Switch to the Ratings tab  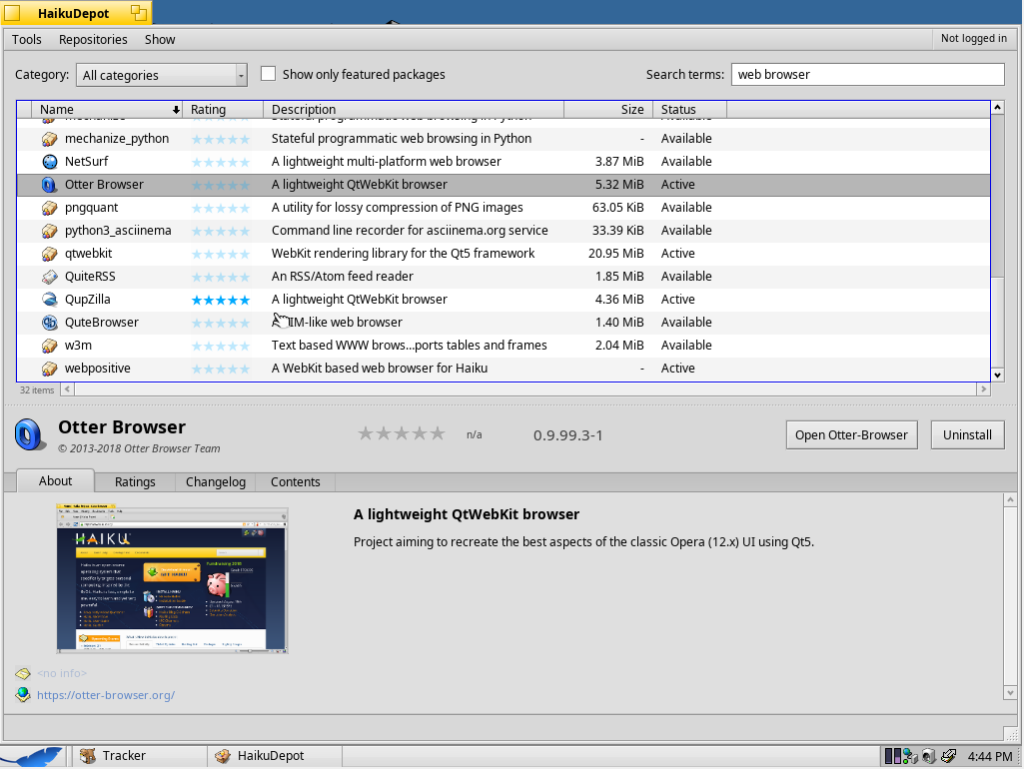coord(135,481)
